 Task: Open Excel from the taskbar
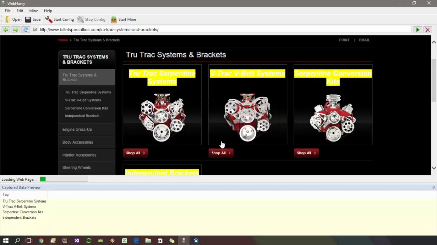[x=124, y=241]
